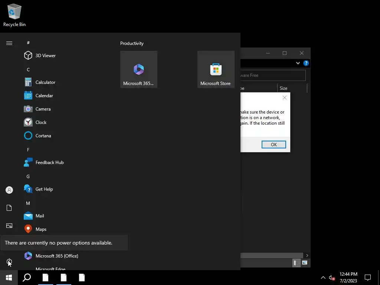The height and width of the screenshot is (285, 380).
Task: Minimize the File Explorer window
Action: click(268, 53)
